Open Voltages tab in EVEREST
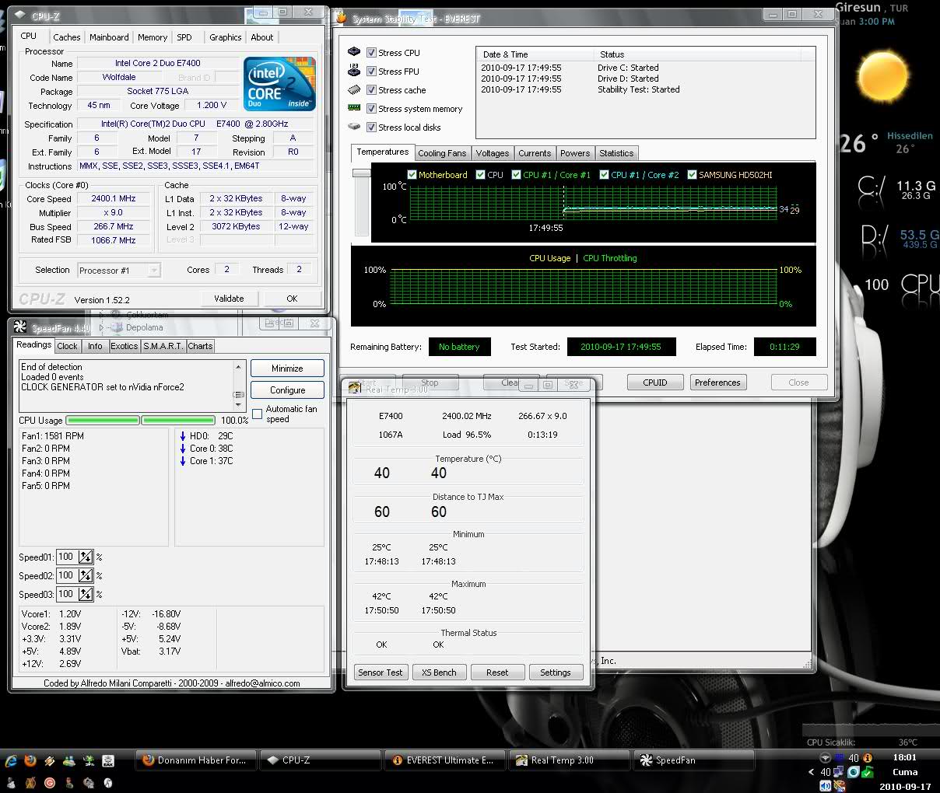 click(493, 153)
